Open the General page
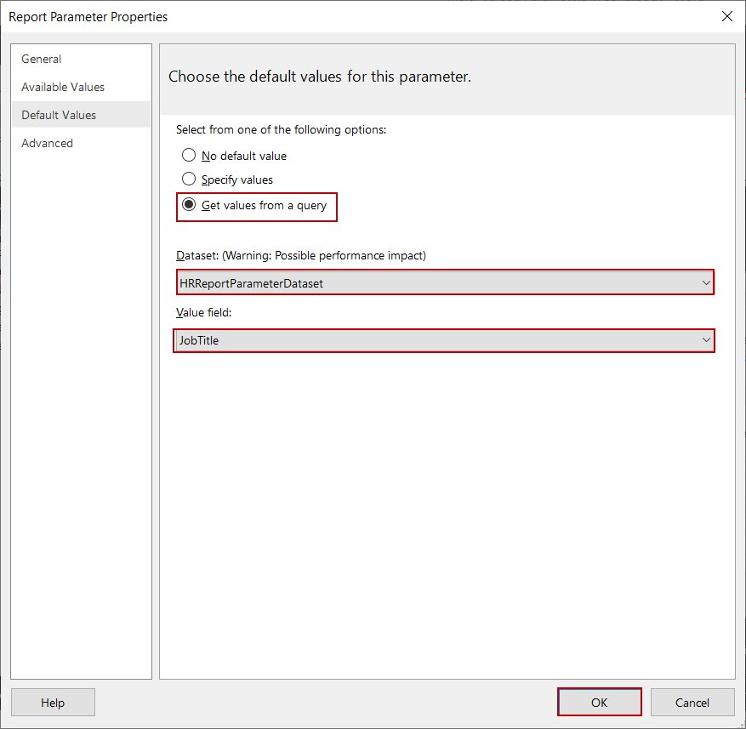The image size is (746, 729). click(x=42, y=59)
